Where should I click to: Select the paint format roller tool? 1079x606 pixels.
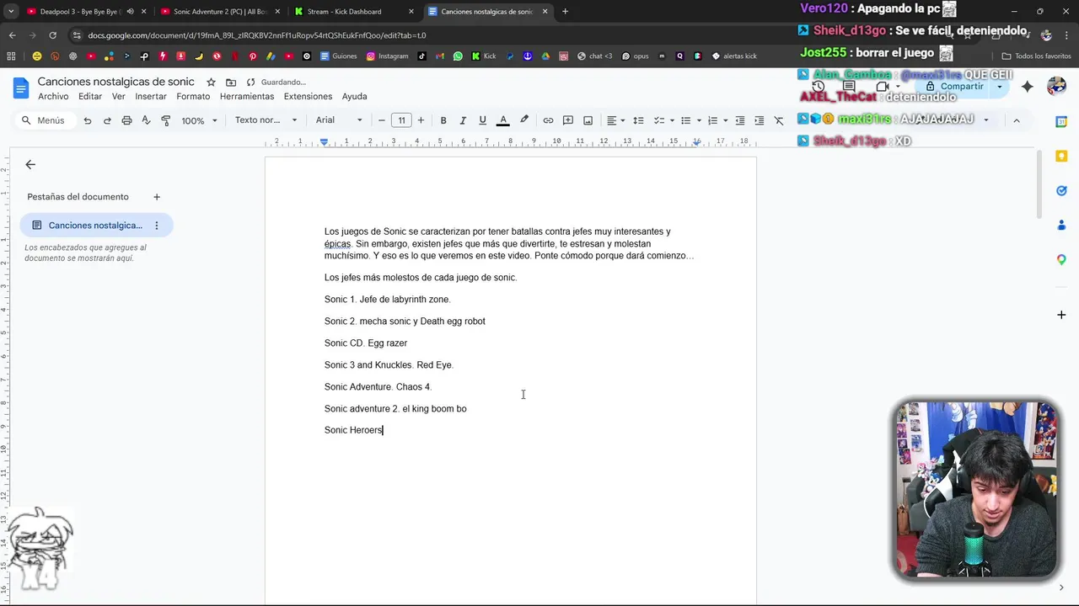(165, 120)
